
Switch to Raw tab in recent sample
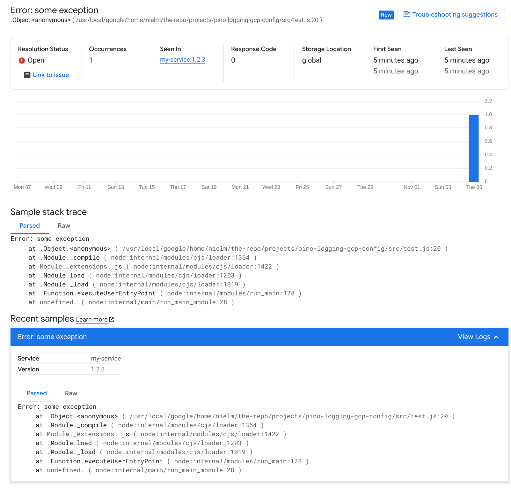tap(71, 393)
